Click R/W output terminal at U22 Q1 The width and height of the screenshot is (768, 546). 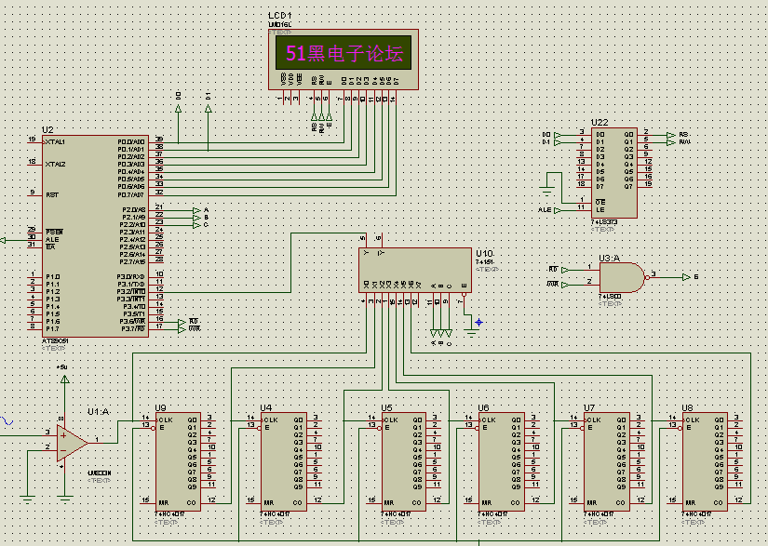(671, 142)
